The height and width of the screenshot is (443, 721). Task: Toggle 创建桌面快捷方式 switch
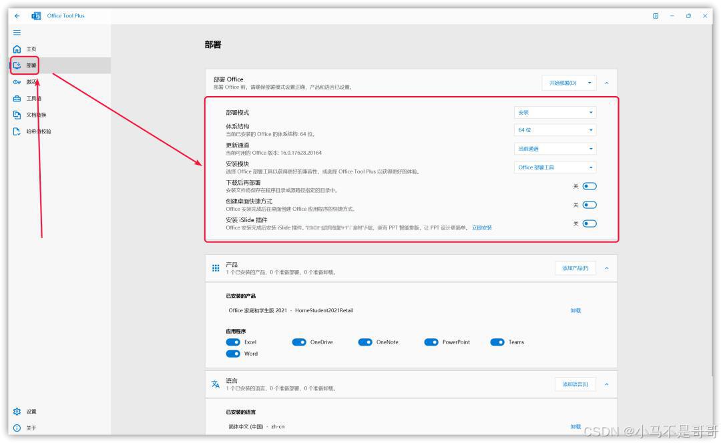point(589,205)
